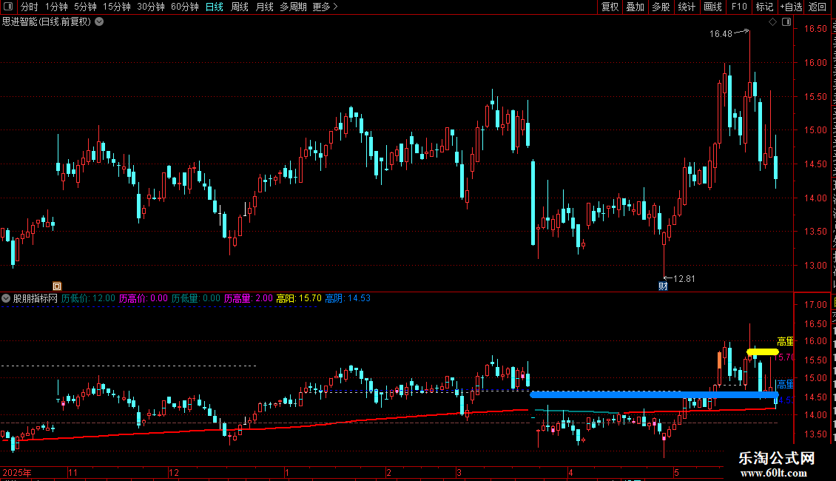Select the 历高量: 2.00 value
This screenshot has width=836, height=481.
coord(248,299)
